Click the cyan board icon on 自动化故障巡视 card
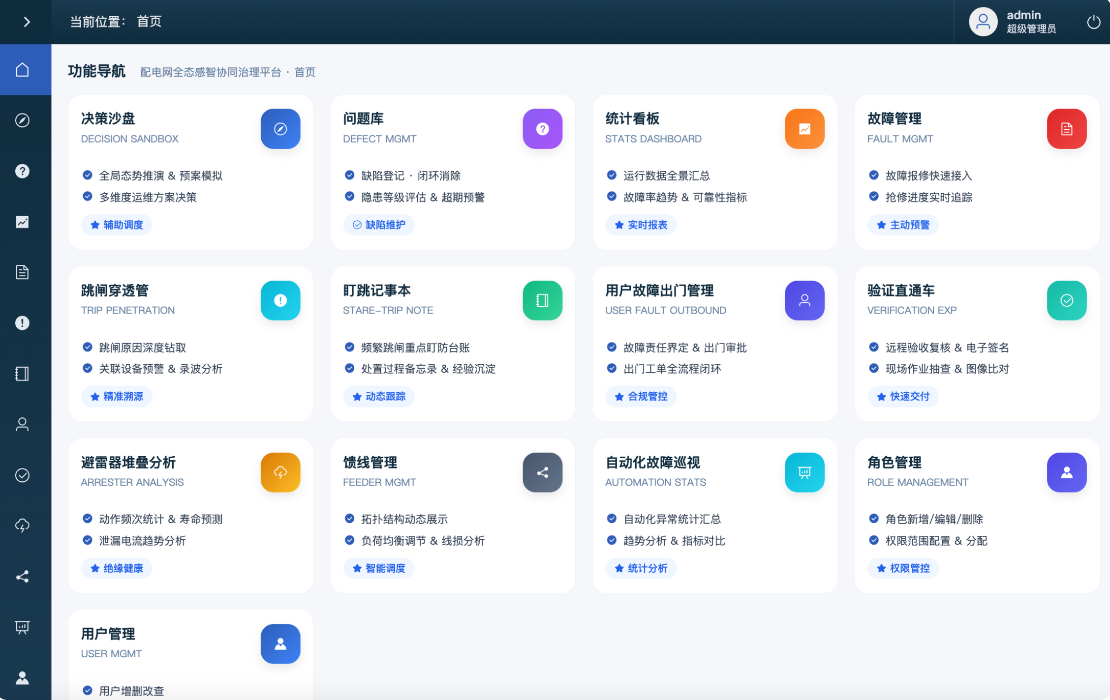 click(805, 472)
